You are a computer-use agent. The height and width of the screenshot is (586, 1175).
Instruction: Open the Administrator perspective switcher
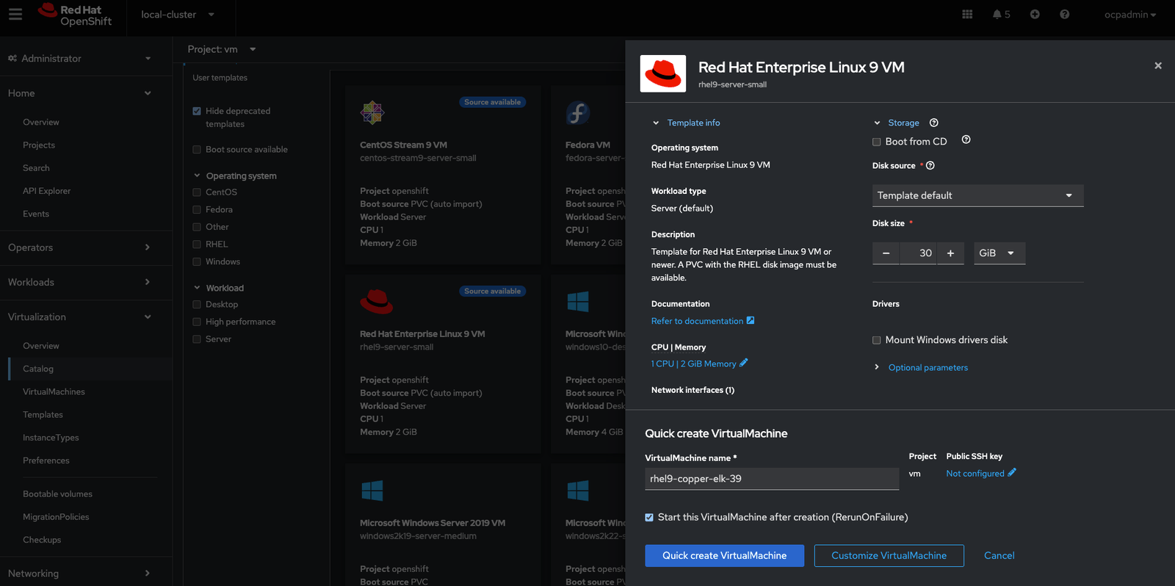click(x=79, y=58)
